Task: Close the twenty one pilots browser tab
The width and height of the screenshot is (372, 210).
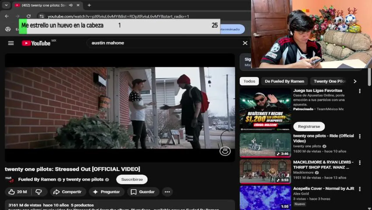Action: pyautogui.click(x=78, y=5)
